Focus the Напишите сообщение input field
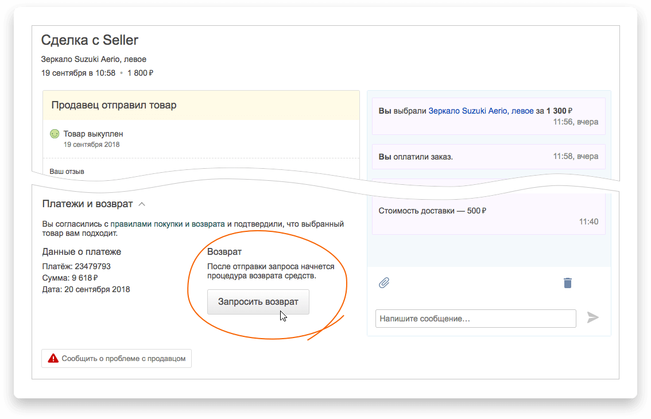Viewport: 651px width, 419px height. 475,318
